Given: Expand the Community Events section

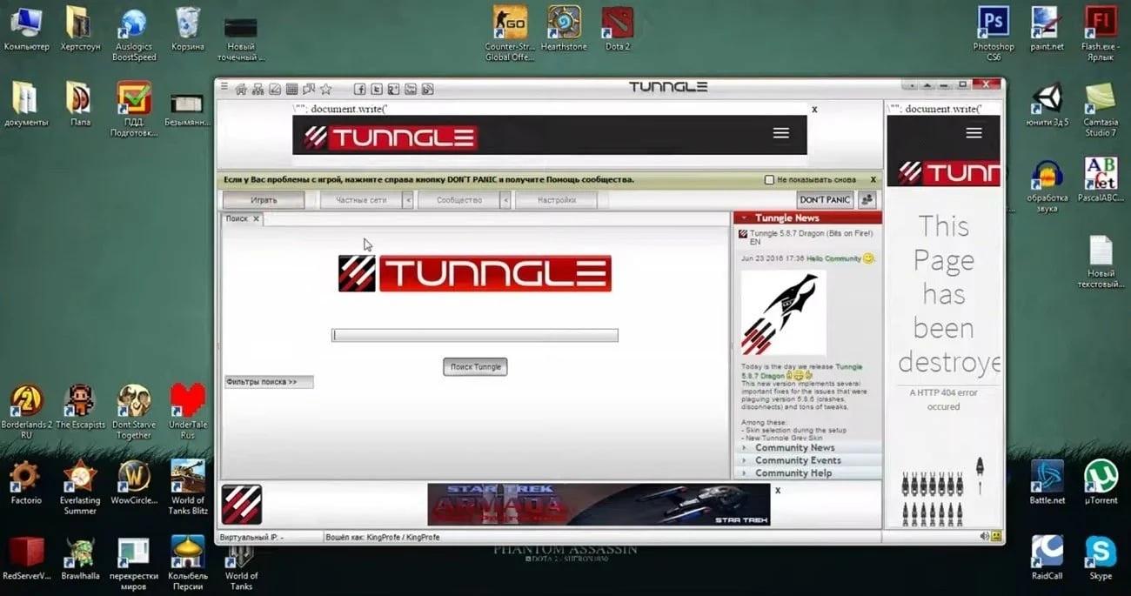Looking at the screenshot, I should pyautogui.click(x=807, y=460).
